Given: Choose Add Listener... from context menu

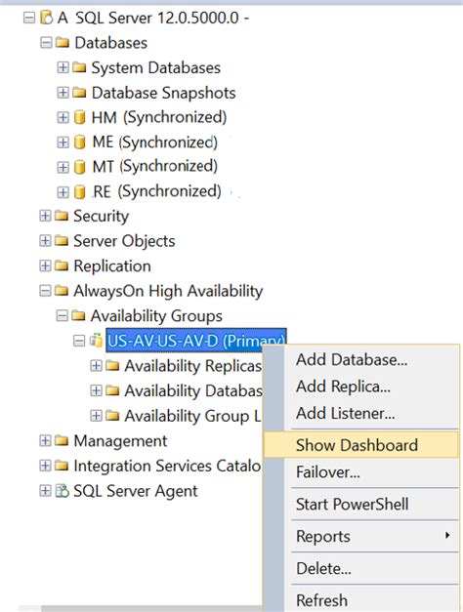Looking at the screenshot, I should click(x=360, y=413).
